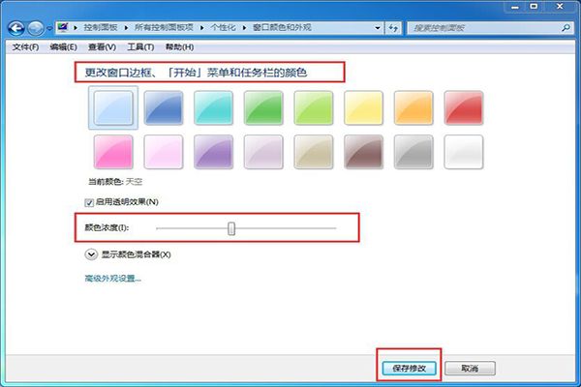This screenshot has height=387, width=581.
Task: Select the red color swatch
Action: click(x=464, y=107)
